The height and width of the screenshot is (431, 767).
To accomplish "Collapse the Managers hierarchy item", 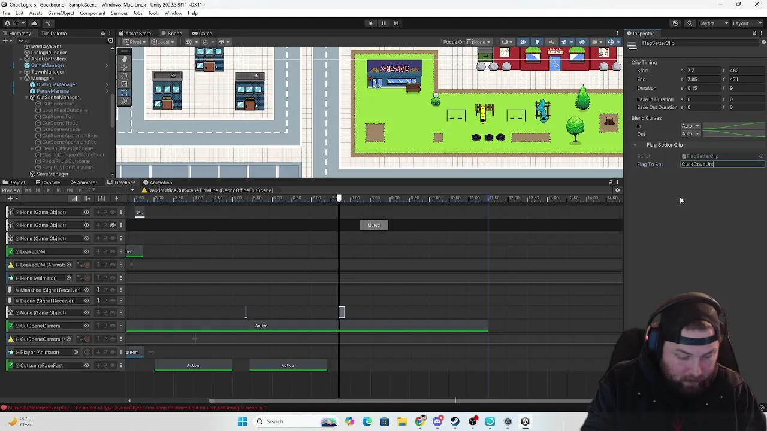I will click(x=20, y=78).
